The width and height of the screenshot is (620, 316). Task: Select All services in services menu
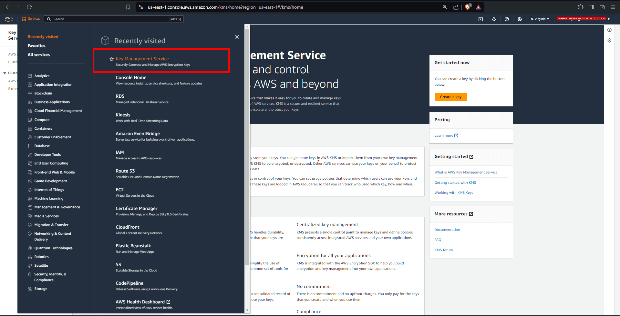coord(39,55)
